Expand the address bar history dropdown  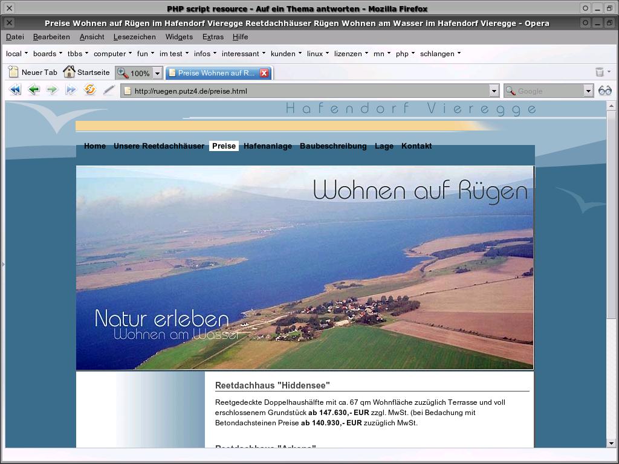(493, 91)
